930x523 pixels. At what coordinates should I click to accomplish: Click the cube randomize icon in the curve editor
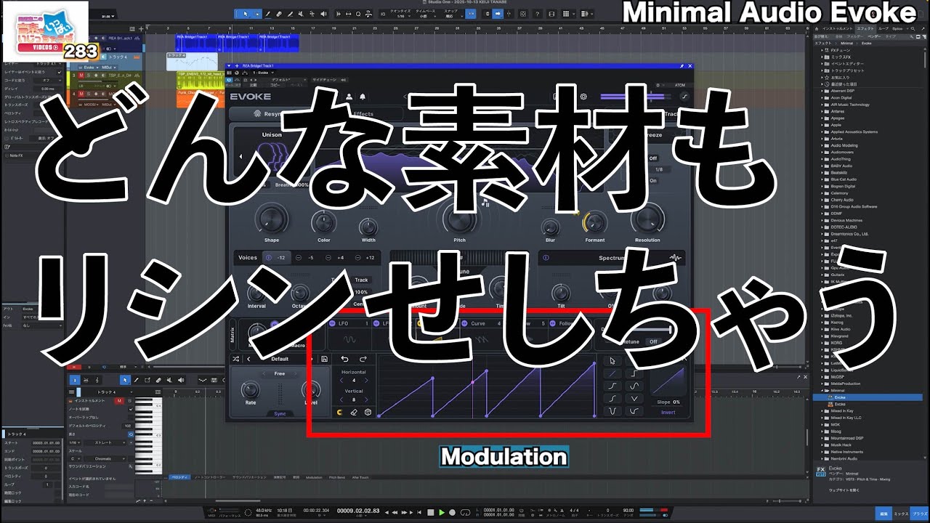[x=368, y=413]
